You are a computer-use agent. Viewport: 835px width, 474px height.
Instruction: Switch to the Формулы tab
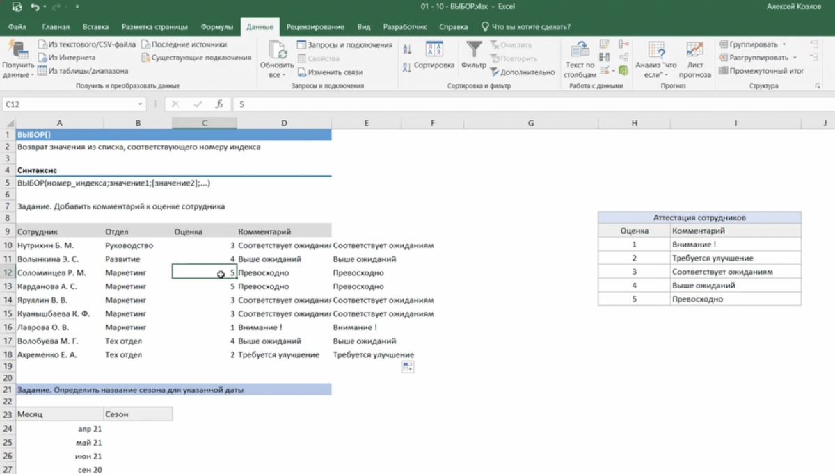coord(216,27)
